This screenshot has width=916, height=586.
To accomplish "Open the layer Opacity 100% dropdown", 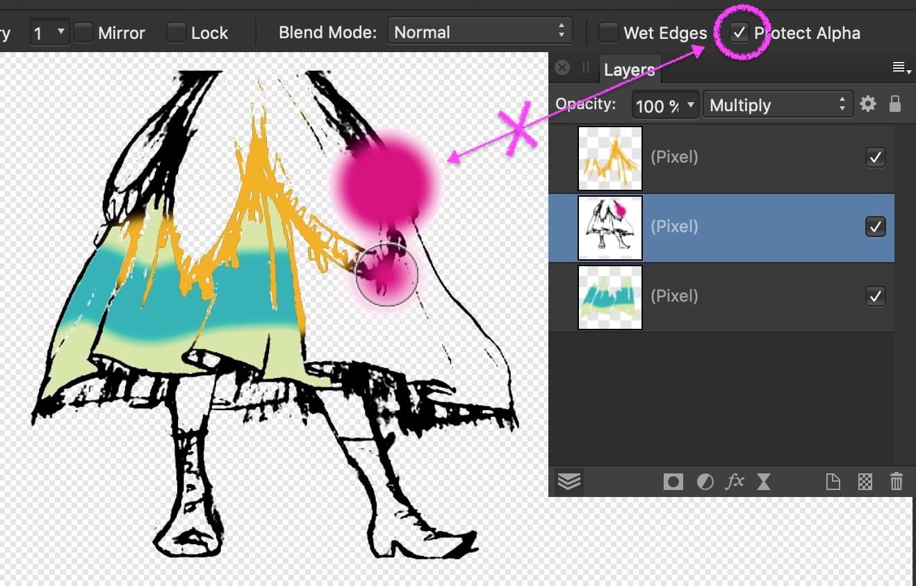I will coord(665,105).
